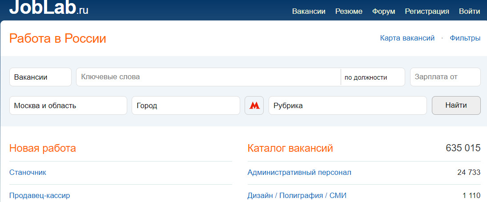Click the red Moscow metro icon
The width and height of the screenshot is (487, 202).
coord(254,105)
